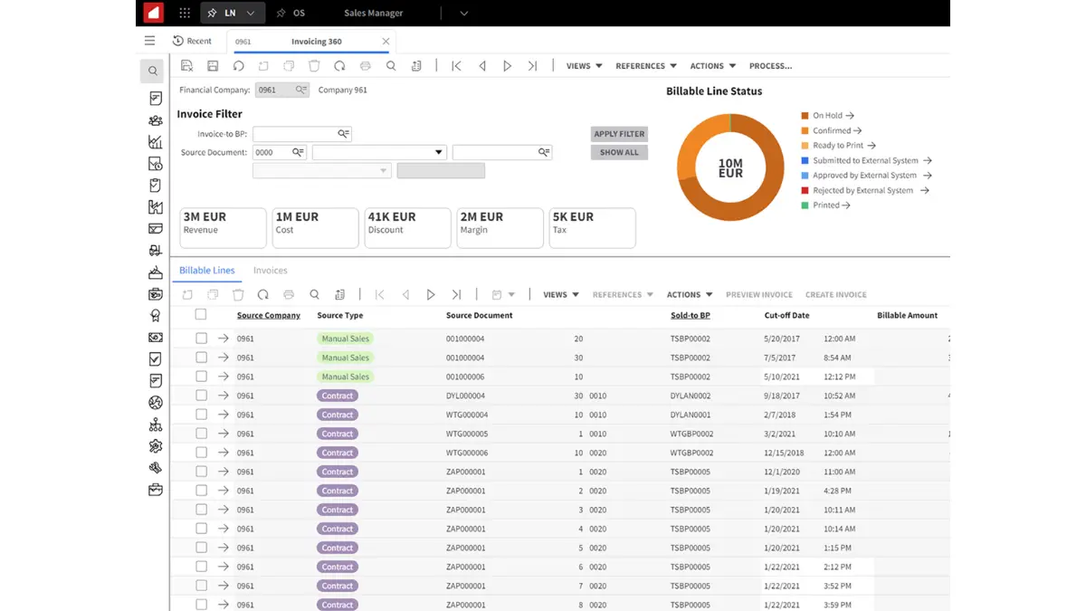Open the hamburger navigation menu
This screenshot has height=611, width=1086.
pyautogui.click(x=150, y=41)
